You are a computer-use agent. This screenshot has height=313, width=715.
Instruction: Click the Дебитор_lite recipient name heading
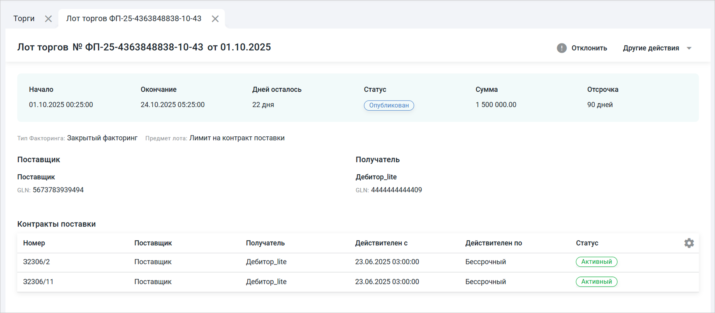[376, 177]
